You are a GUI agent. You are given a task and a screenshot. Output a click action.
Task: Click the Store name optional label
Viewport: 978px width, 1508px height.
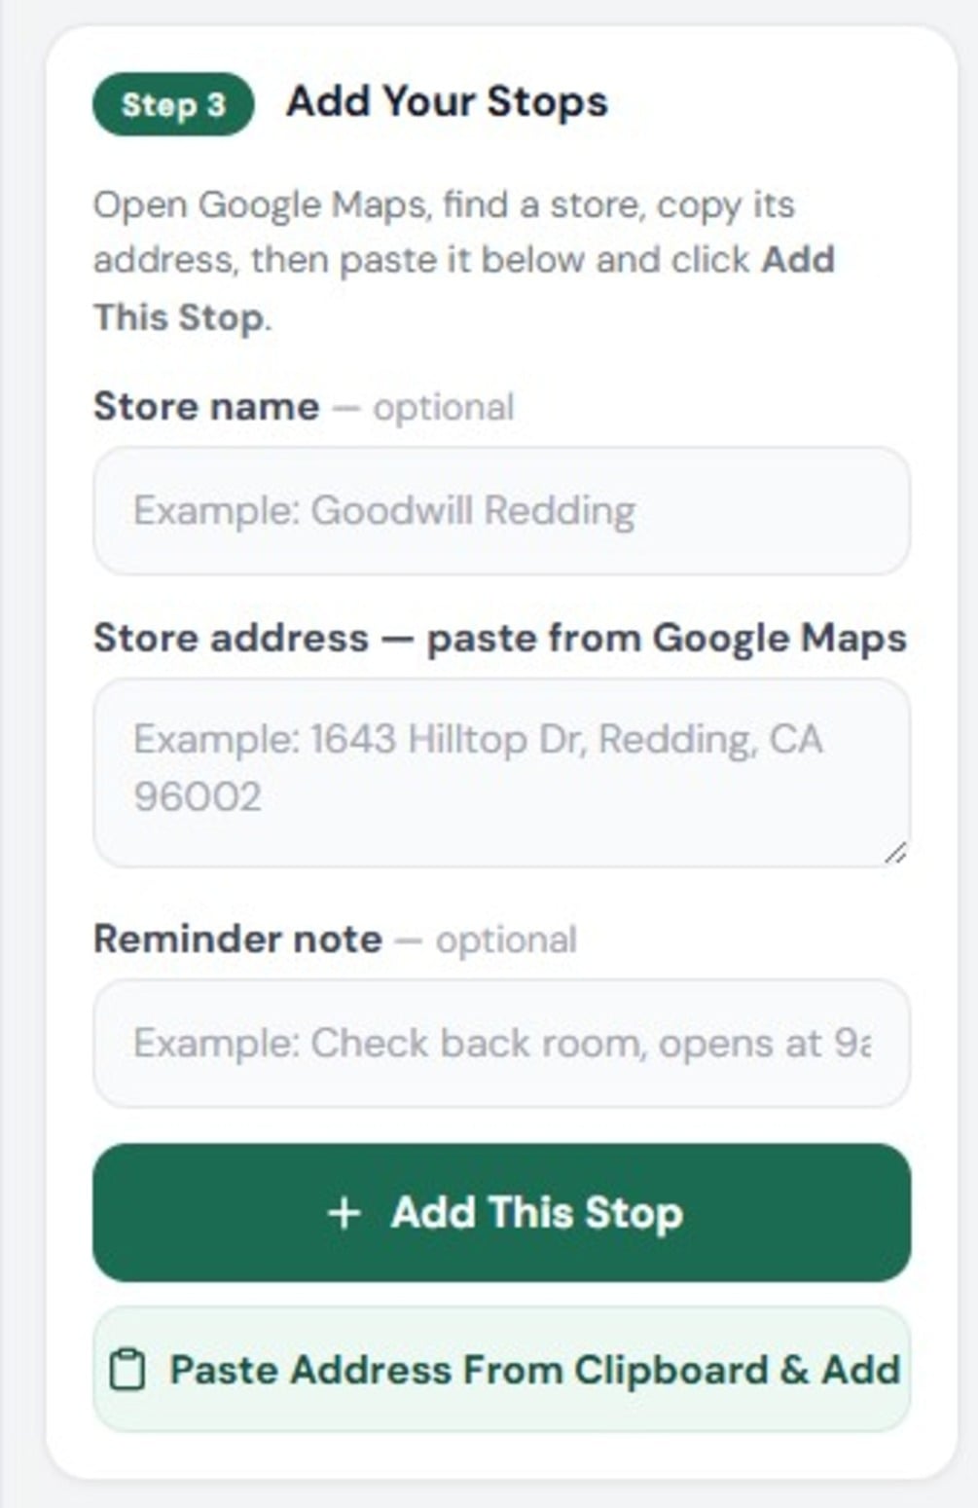point(304,407)
